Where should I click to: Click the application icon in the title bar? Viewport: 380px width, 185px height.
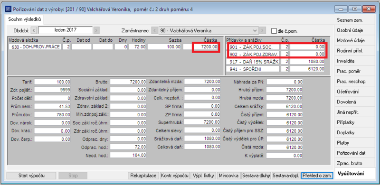(x=9, y=9)
